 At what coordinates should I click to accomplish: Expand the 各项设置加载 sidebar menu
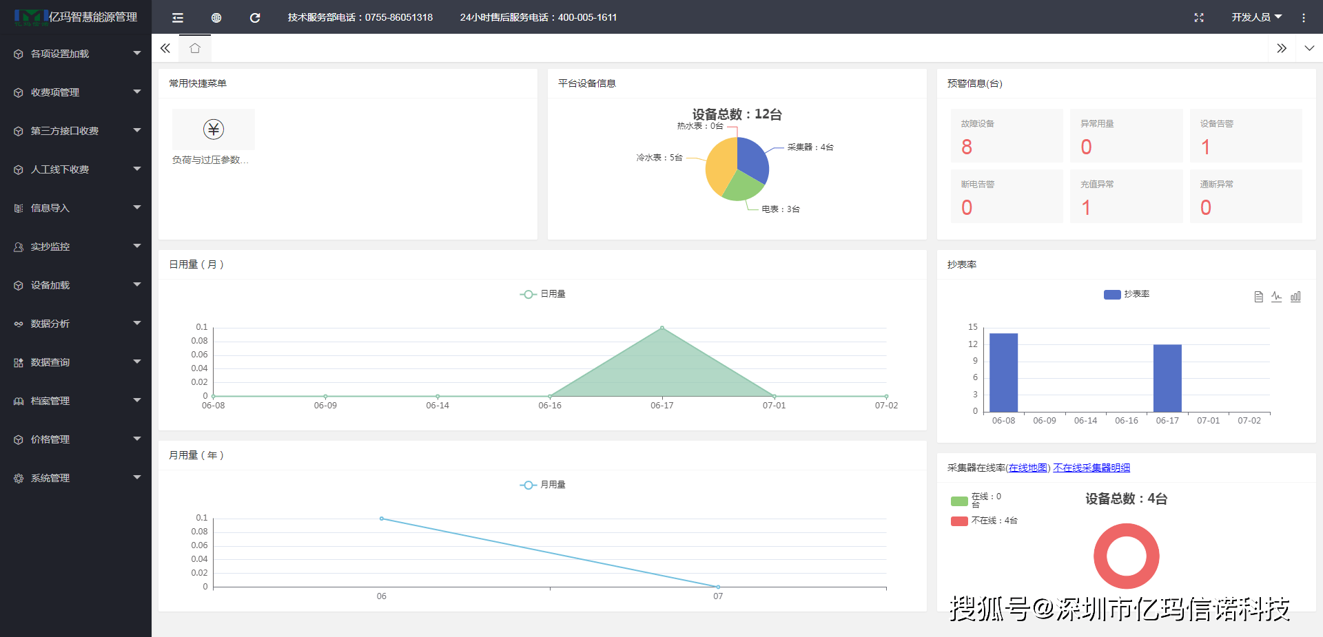click(x=76, y=54)
